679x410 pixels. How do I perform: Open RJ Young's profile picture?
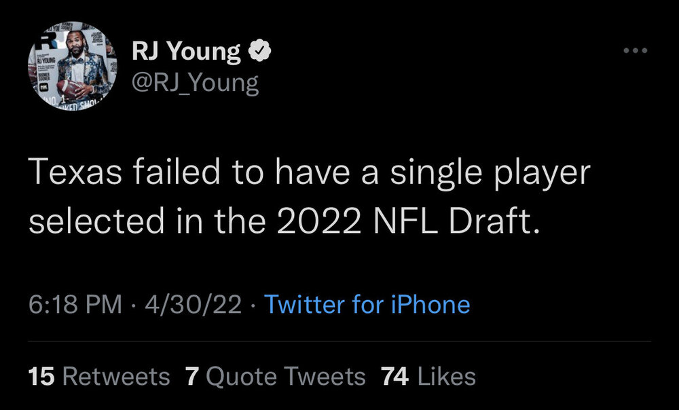pyautogui.click(x=73, y=67)
